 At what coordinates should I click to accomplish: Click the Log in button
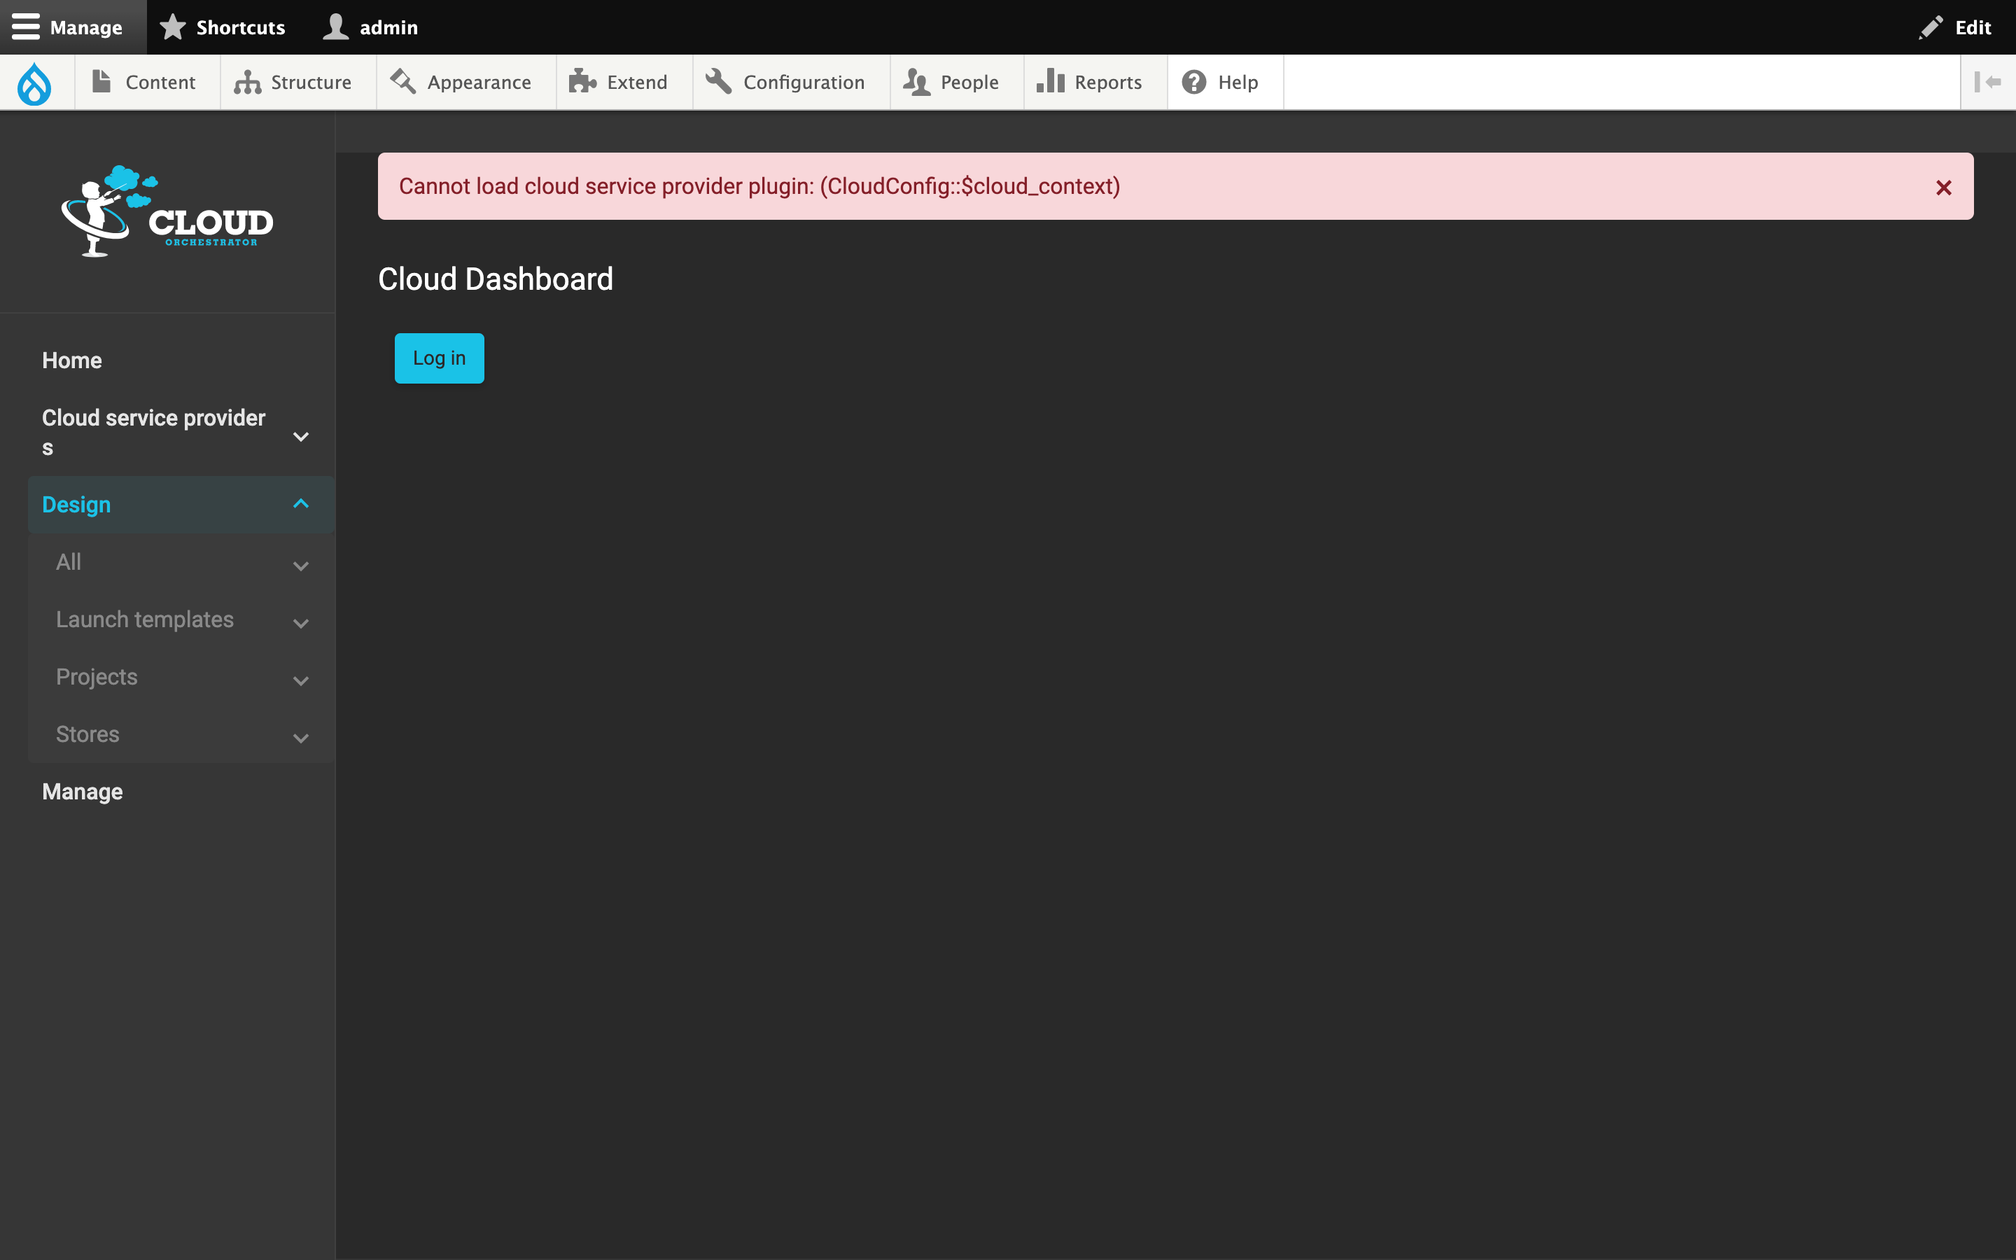pyautogui.click(x=439, y=358)
